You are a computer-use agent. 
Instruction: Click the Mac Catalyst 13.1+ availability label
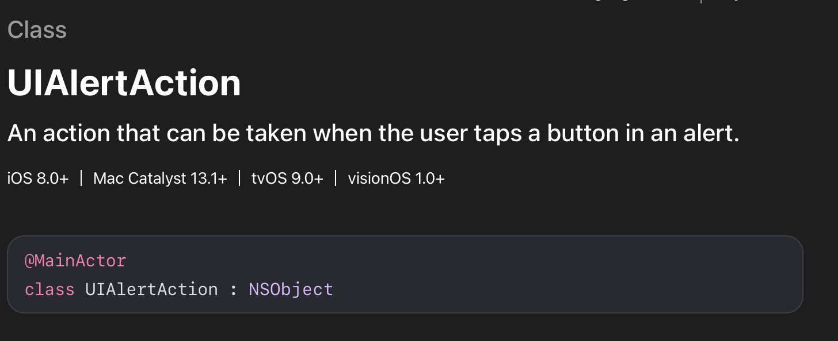[x=160, y=179]
